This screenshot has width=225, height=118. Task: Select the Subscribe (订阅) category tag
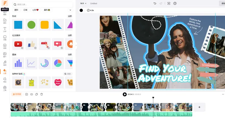25,10
